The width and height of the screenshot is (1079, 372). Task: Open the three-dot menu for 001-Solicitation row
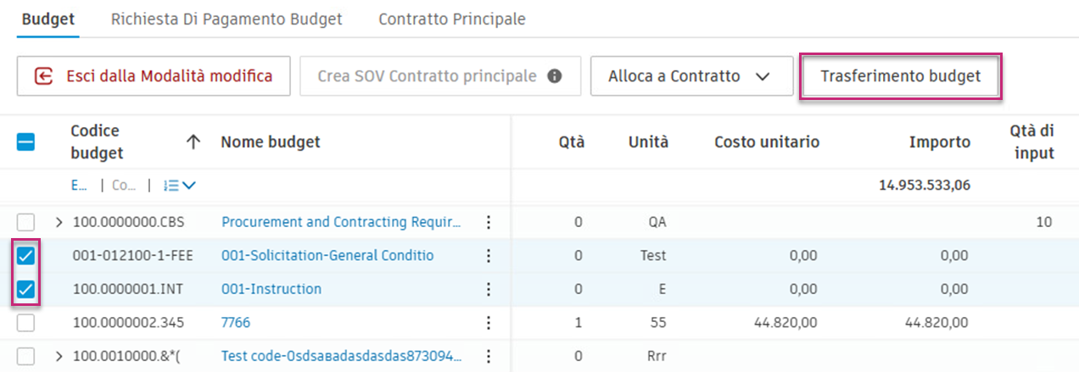pyautogui.click(x=488, y=256)
